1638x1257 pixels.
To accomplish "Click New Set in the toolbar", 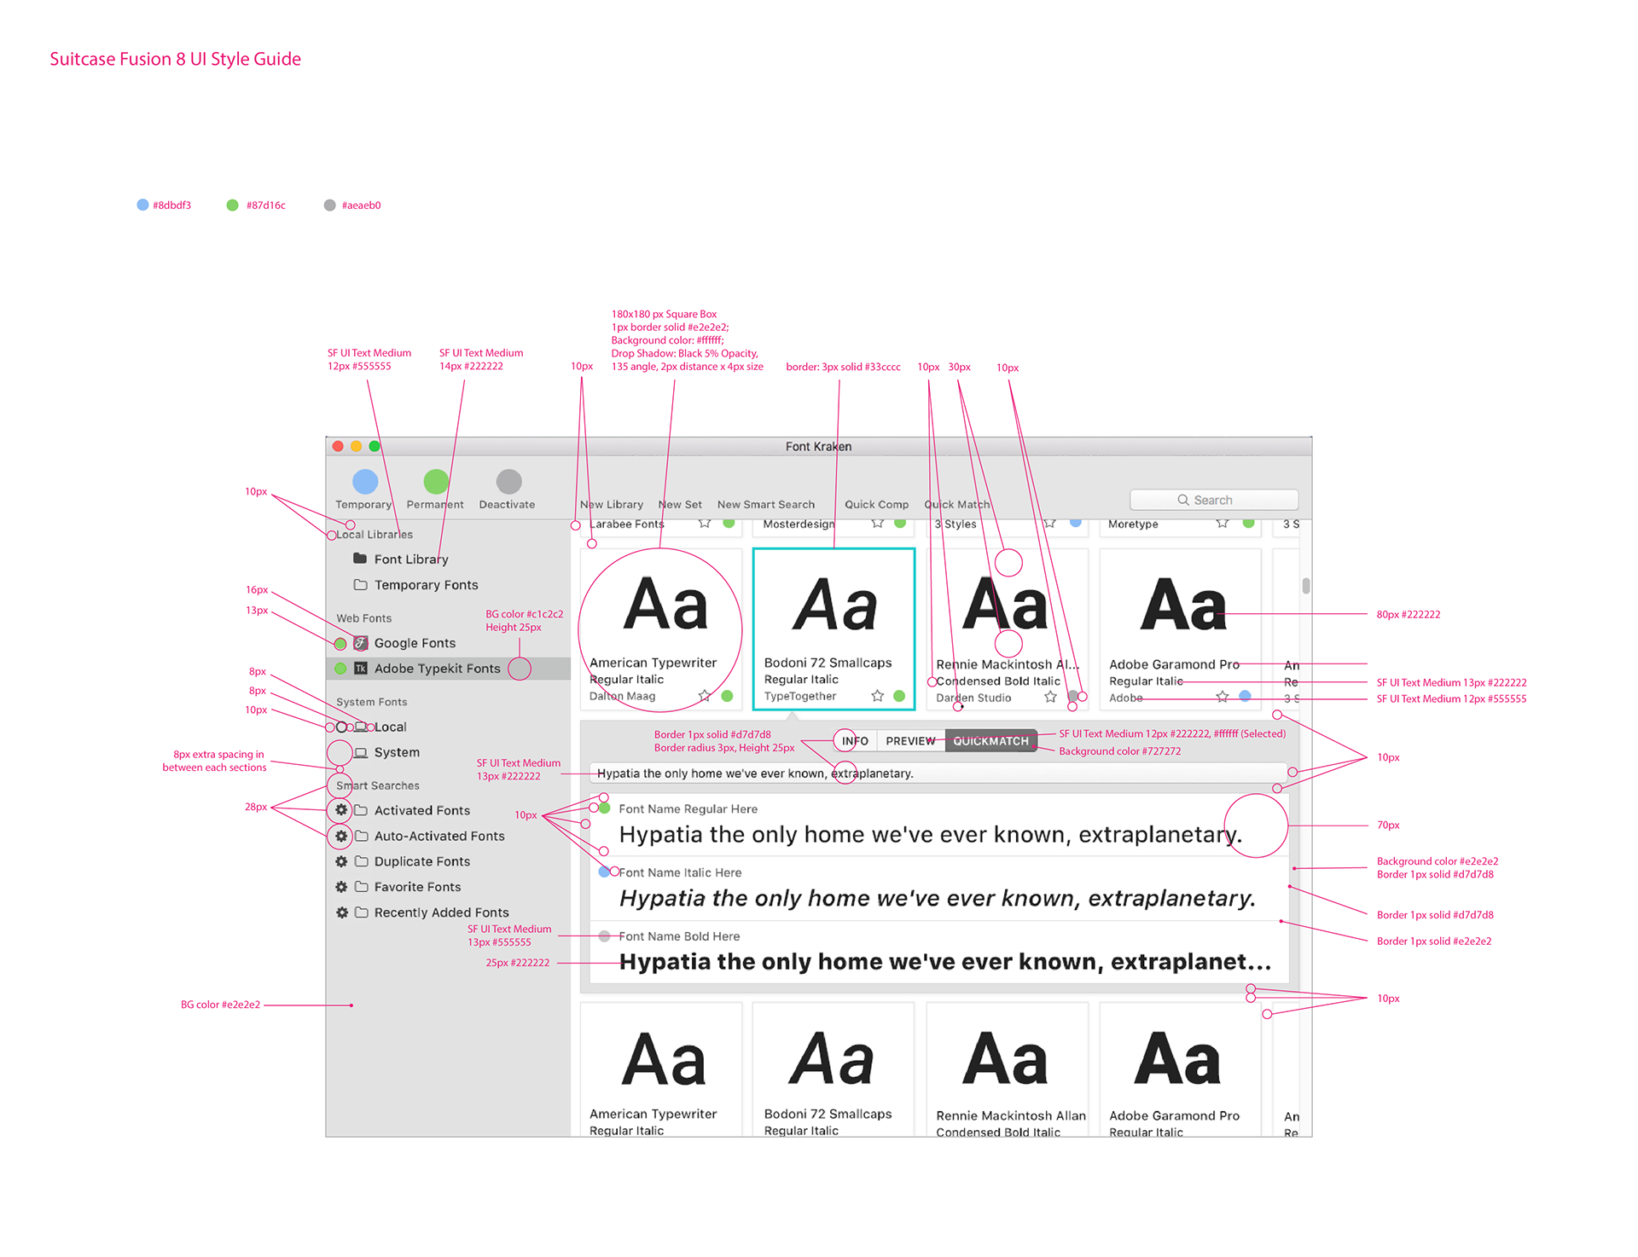I will [680, 505].
